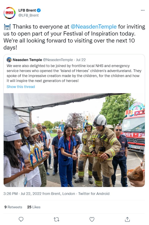
Task: View the 9 Retweets list
Action: click(x=13, y=207)
